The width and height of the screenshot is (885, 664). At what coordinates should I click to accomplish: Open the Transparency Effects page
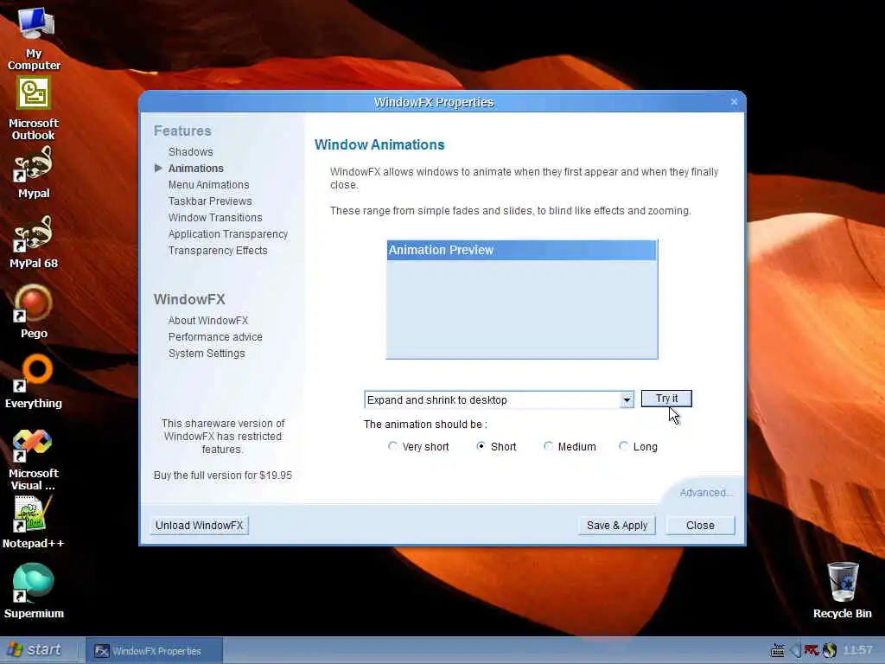(x=218, y=250)
